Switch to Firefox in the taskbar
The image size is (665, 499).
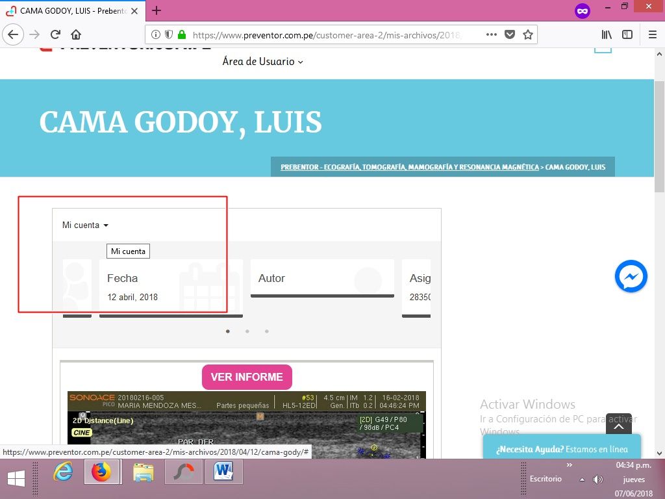101,472
